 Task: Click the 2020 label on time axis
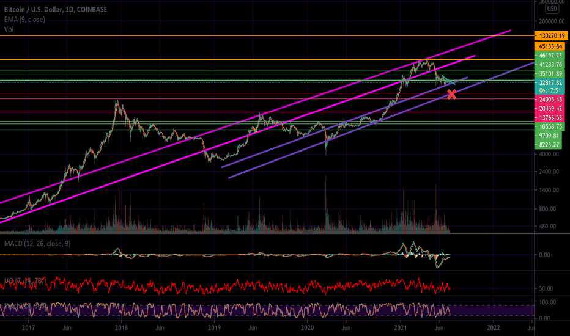point(307,327)
